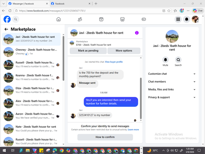This screenshot has width=205, height=154.
Task: Open File Explorer from taskbar
Action: [28, 150]
